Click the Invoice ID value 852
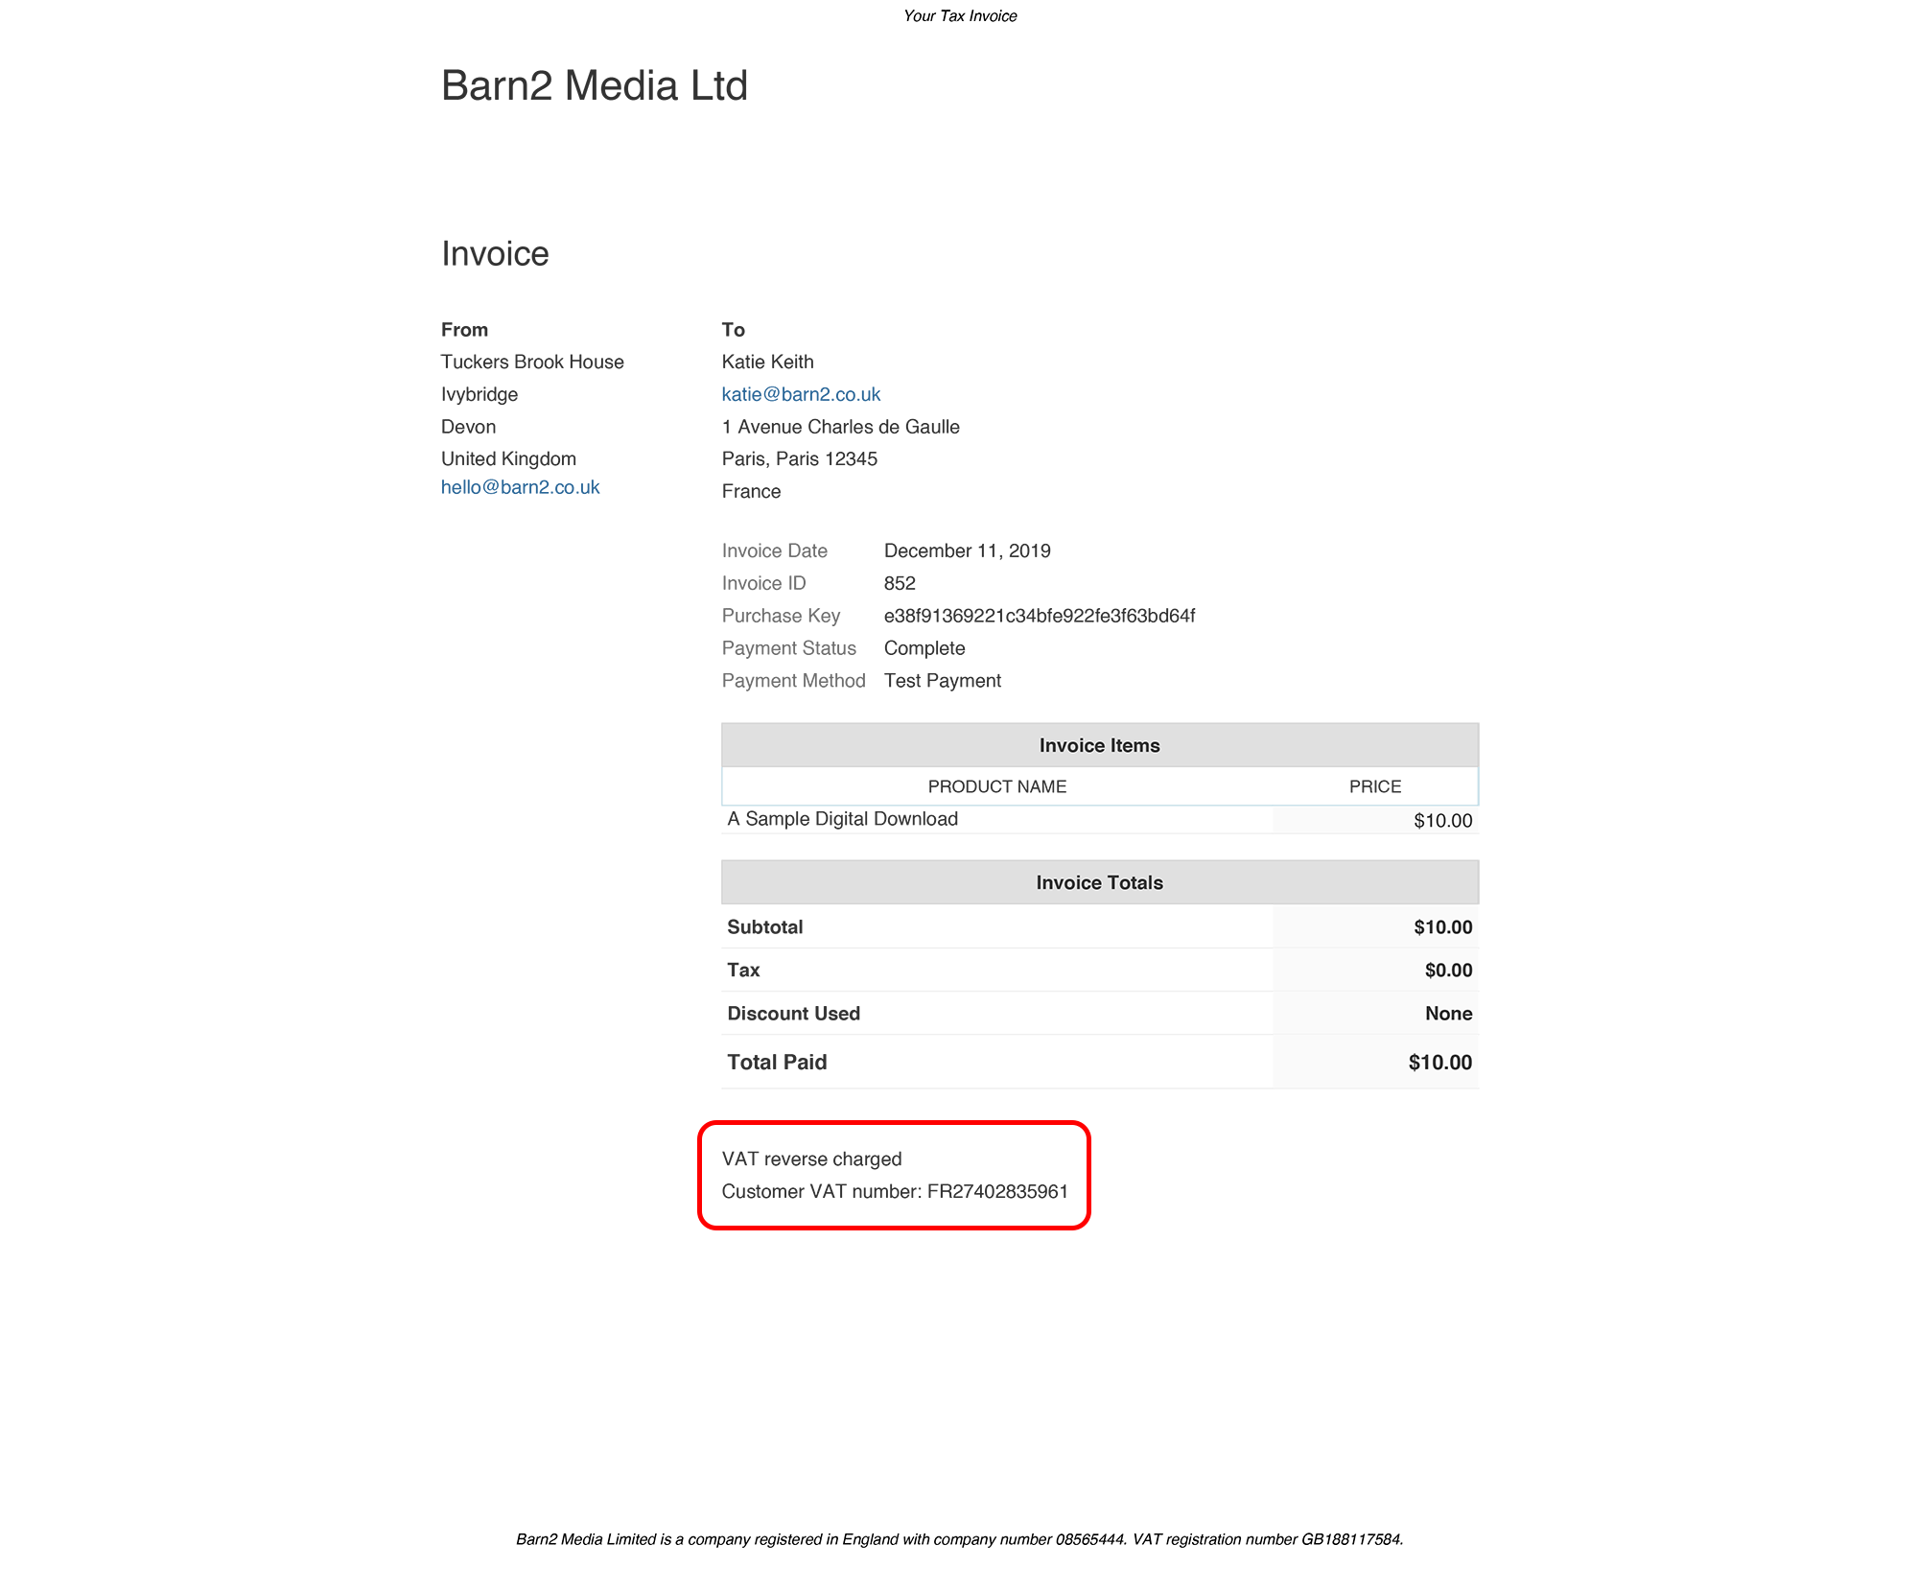1918x1592 pixels. point(900,583)
